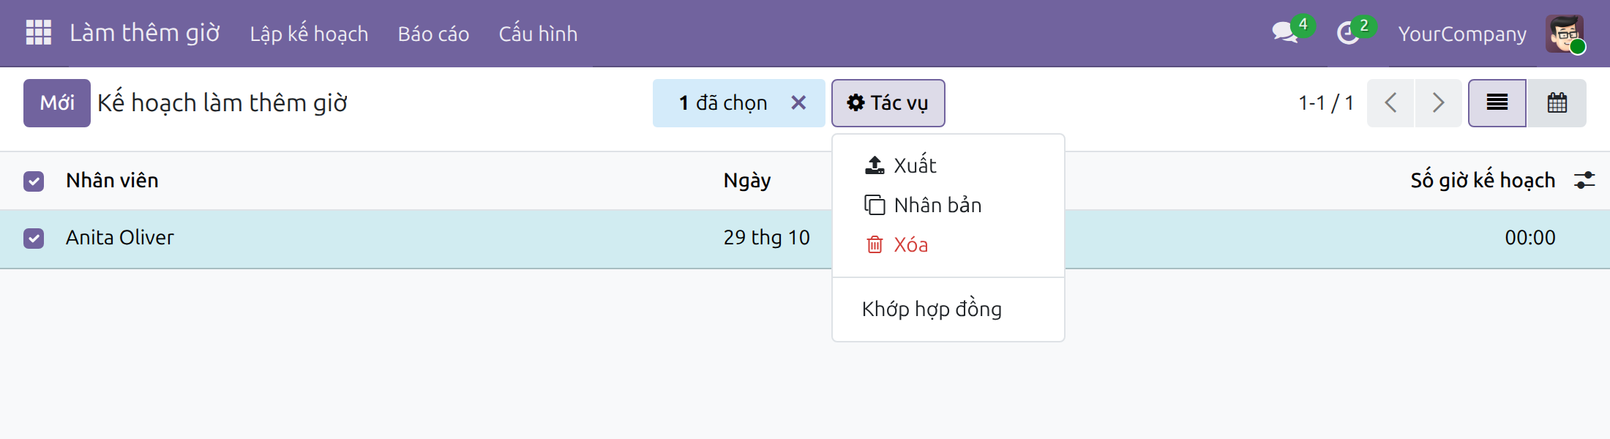This screenshot has height=439, width=1610.
Task: Click the 29 thg 10 date cell
Action: click(x=766, y=238)
